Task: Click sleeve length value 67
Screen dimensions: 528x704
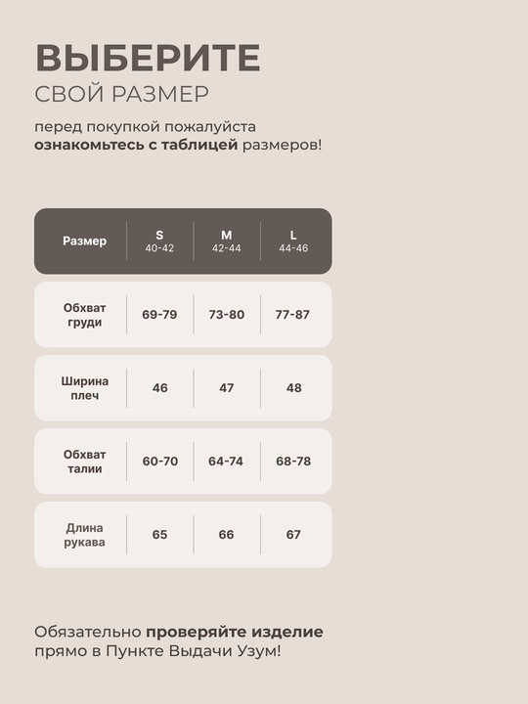Action: tap(293, 535)
